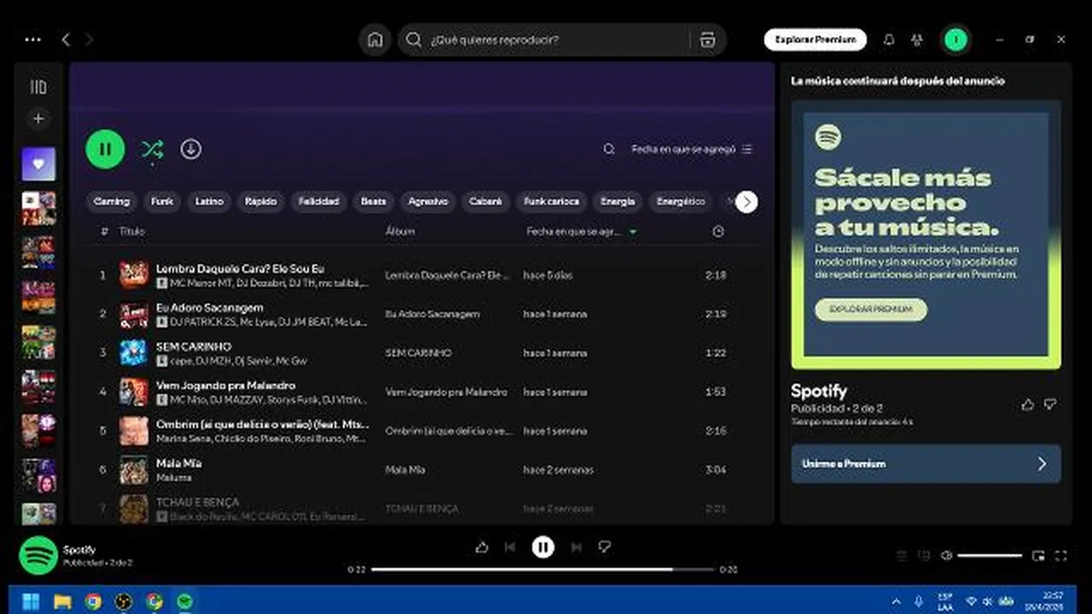Open the three-dots app menu
1092x614 pixels.
32,39
